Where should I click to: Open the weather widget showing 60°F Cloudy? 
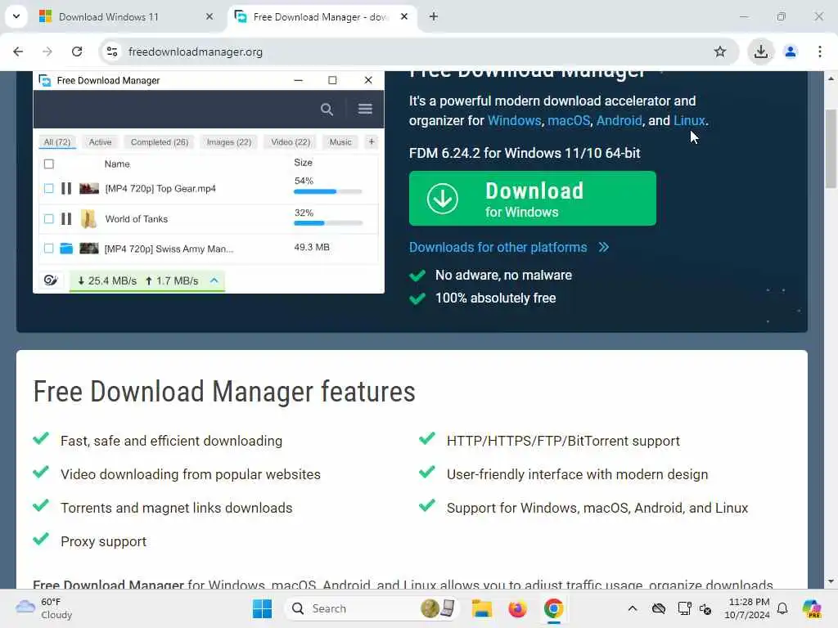click(44, 608)
